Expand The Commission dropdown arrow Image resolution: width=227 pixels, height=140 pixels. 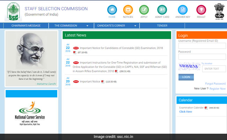(x=87, y=26)
